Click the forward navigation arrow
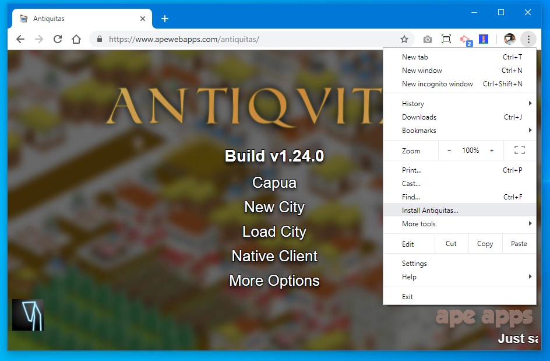This screenshot has width=550, height=361. tap(39, 39)
